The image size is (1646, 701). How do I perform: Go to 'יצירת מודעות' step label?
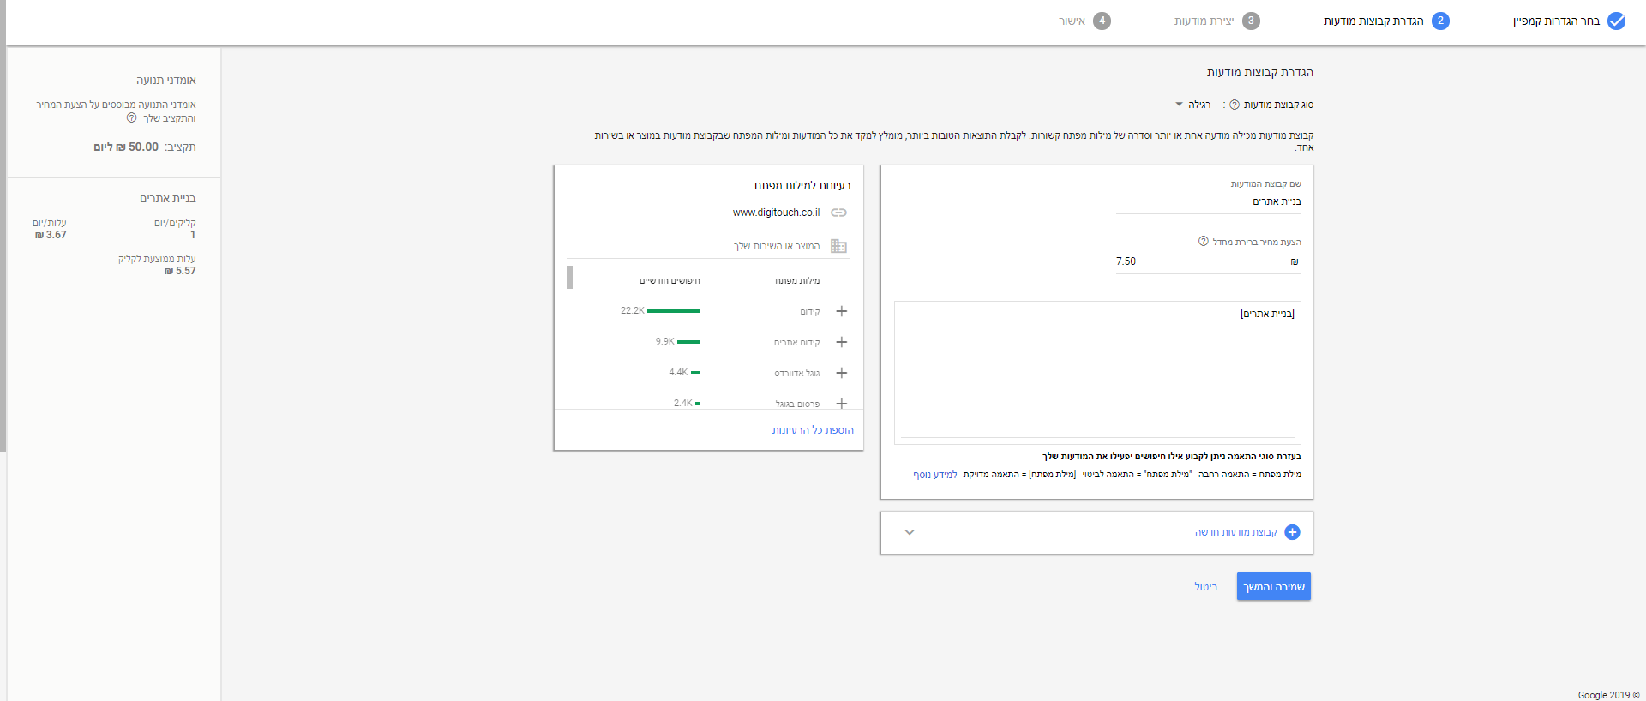tap(1204, 21)
